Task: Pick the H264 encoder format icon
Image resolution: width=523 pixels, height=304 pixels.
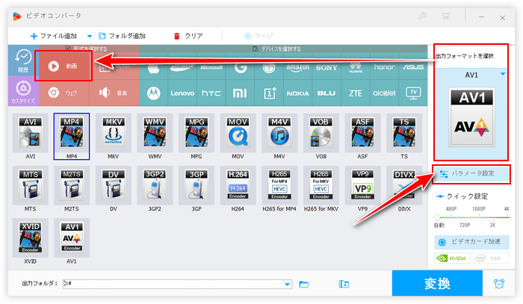Action: click(x=238, y=185)
